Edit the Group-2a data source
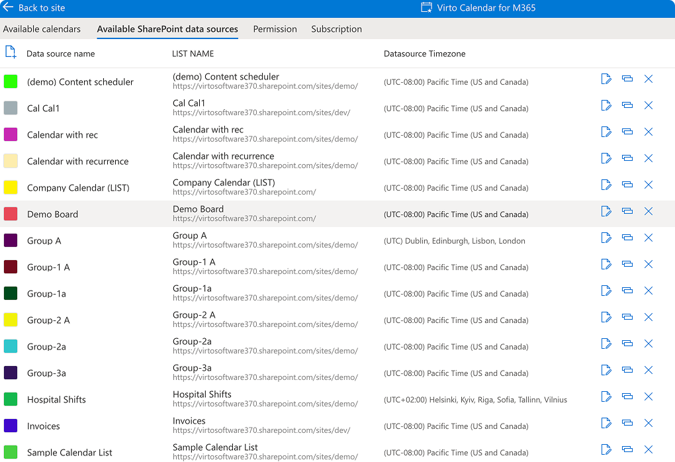This screenshot has width=675, height=462. point(606,344)
